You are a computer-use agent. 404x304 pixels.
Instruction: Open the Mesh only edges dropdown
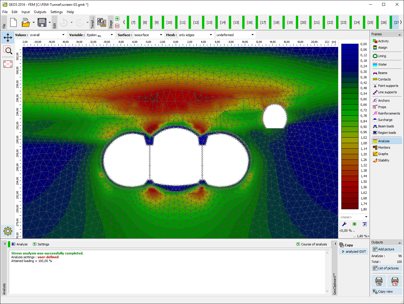(x=195, y=35)
